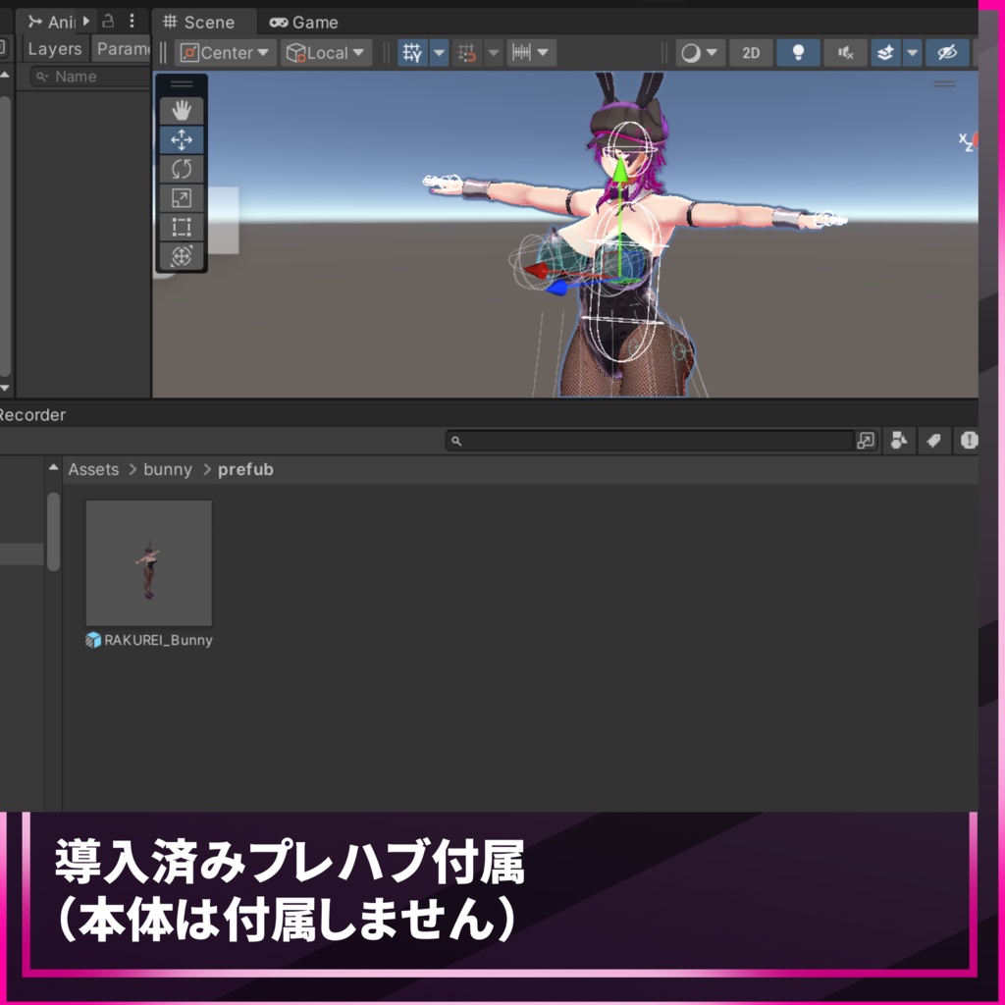Screen dimensions: 1005x1005
Task: Switch to the Layers tab
Action: coord(55,48)
